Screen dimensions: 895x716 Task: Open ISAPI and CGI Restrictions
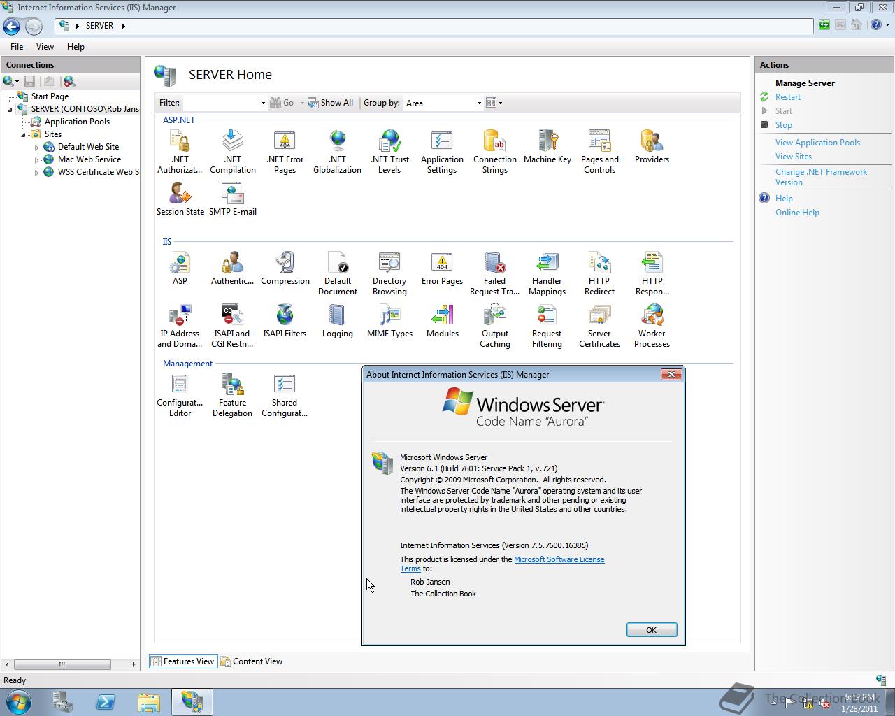232,326
